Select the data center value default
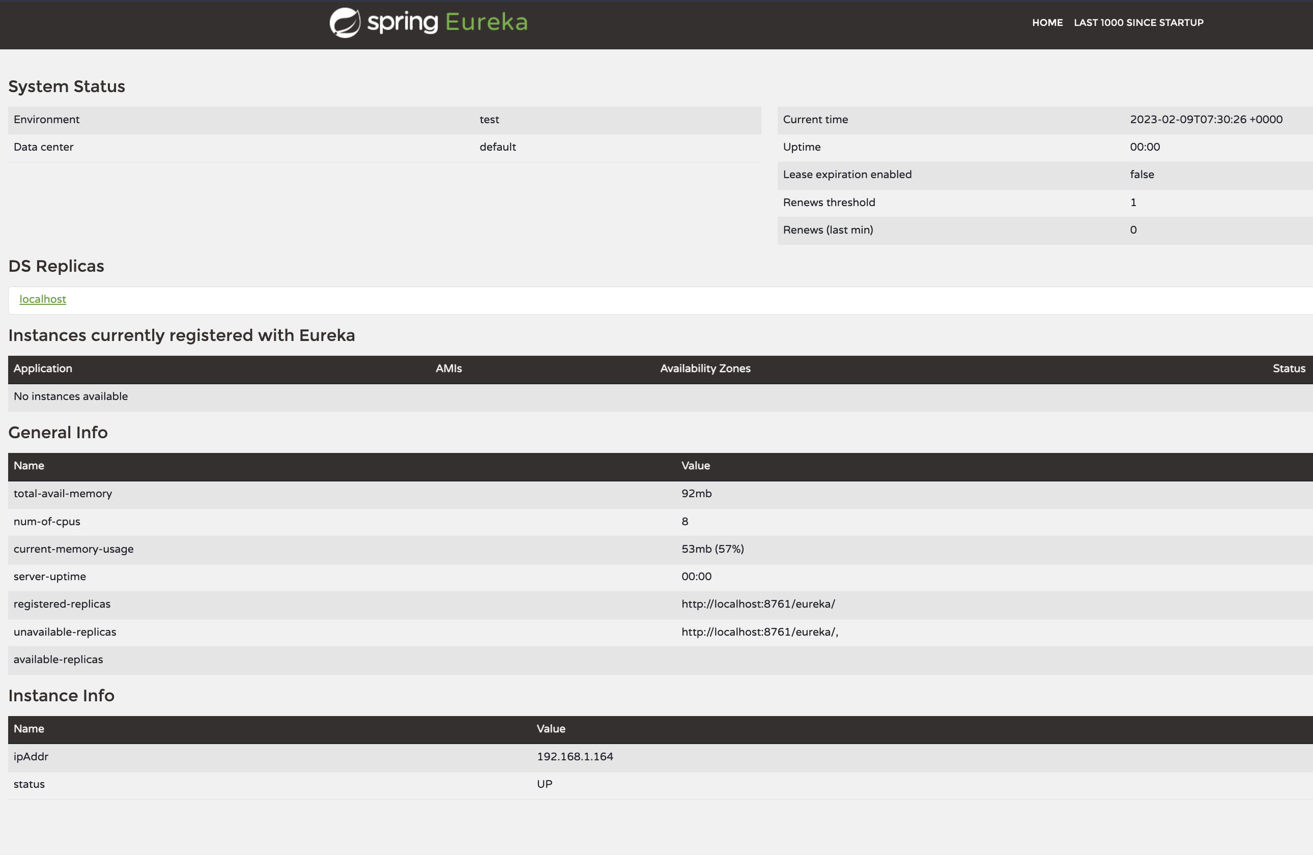The image size is (1313, 855). 498,147
